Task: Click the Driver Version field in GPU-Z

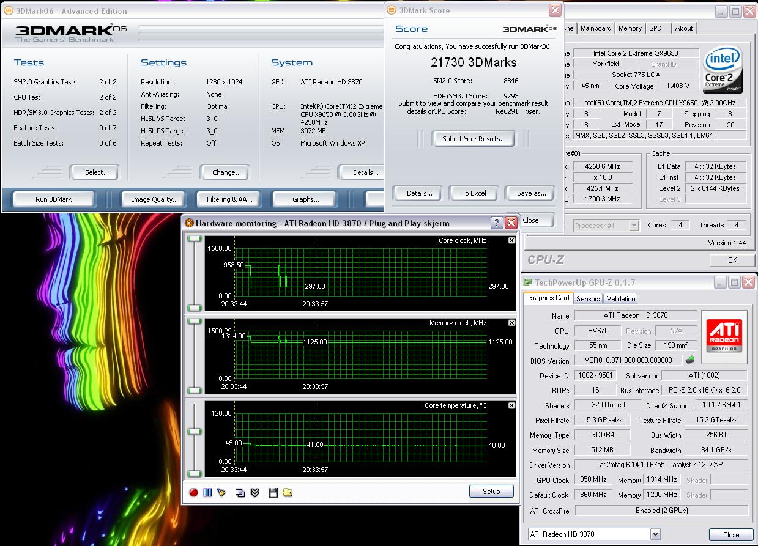Action: 661,465
